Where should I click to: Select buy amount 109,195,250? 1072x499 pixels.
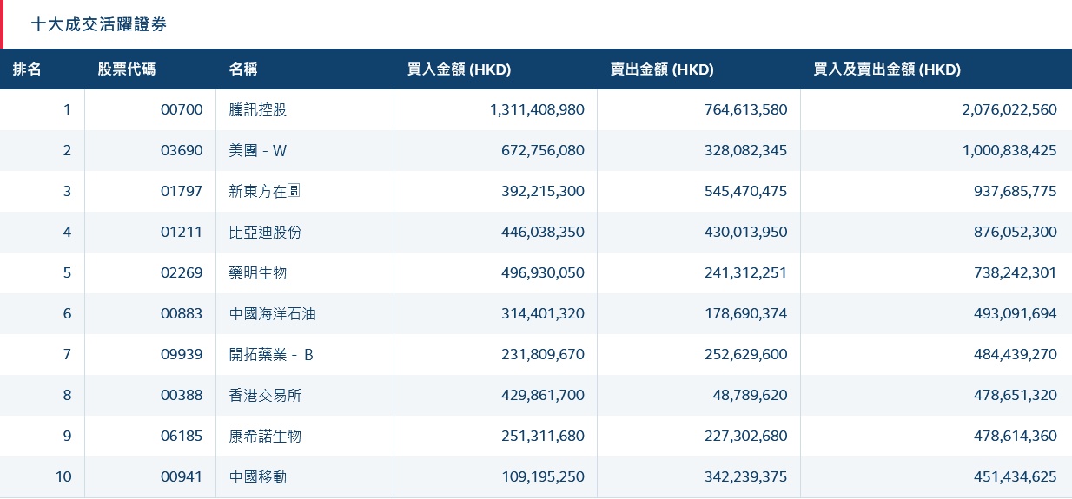click(x=543, y=476)
